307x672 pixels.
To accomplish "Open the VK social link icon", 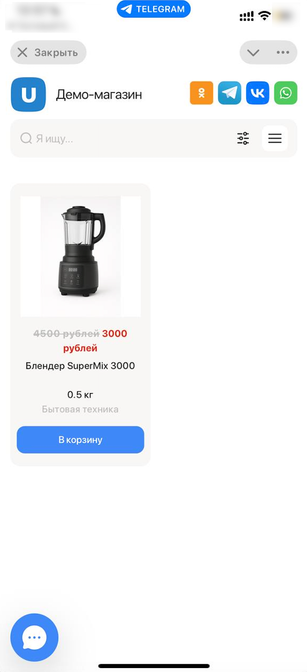I will point(258,93).
